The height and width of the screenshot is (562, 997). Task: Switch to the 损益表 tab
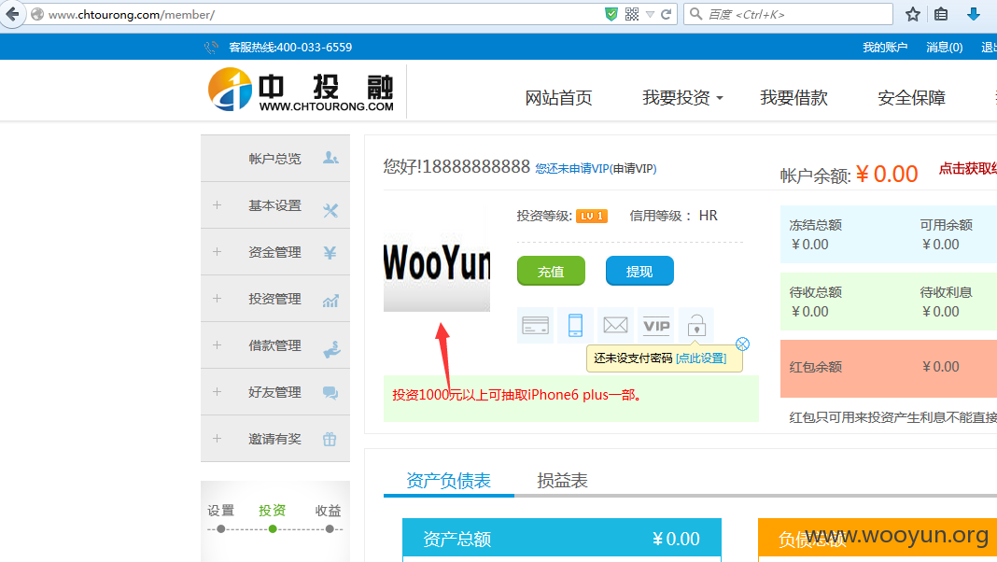coord(562,481)
